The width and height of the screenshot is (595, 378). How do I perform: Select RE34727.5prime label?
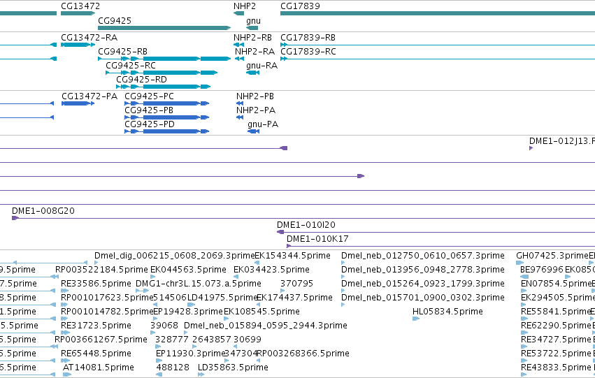556,340
